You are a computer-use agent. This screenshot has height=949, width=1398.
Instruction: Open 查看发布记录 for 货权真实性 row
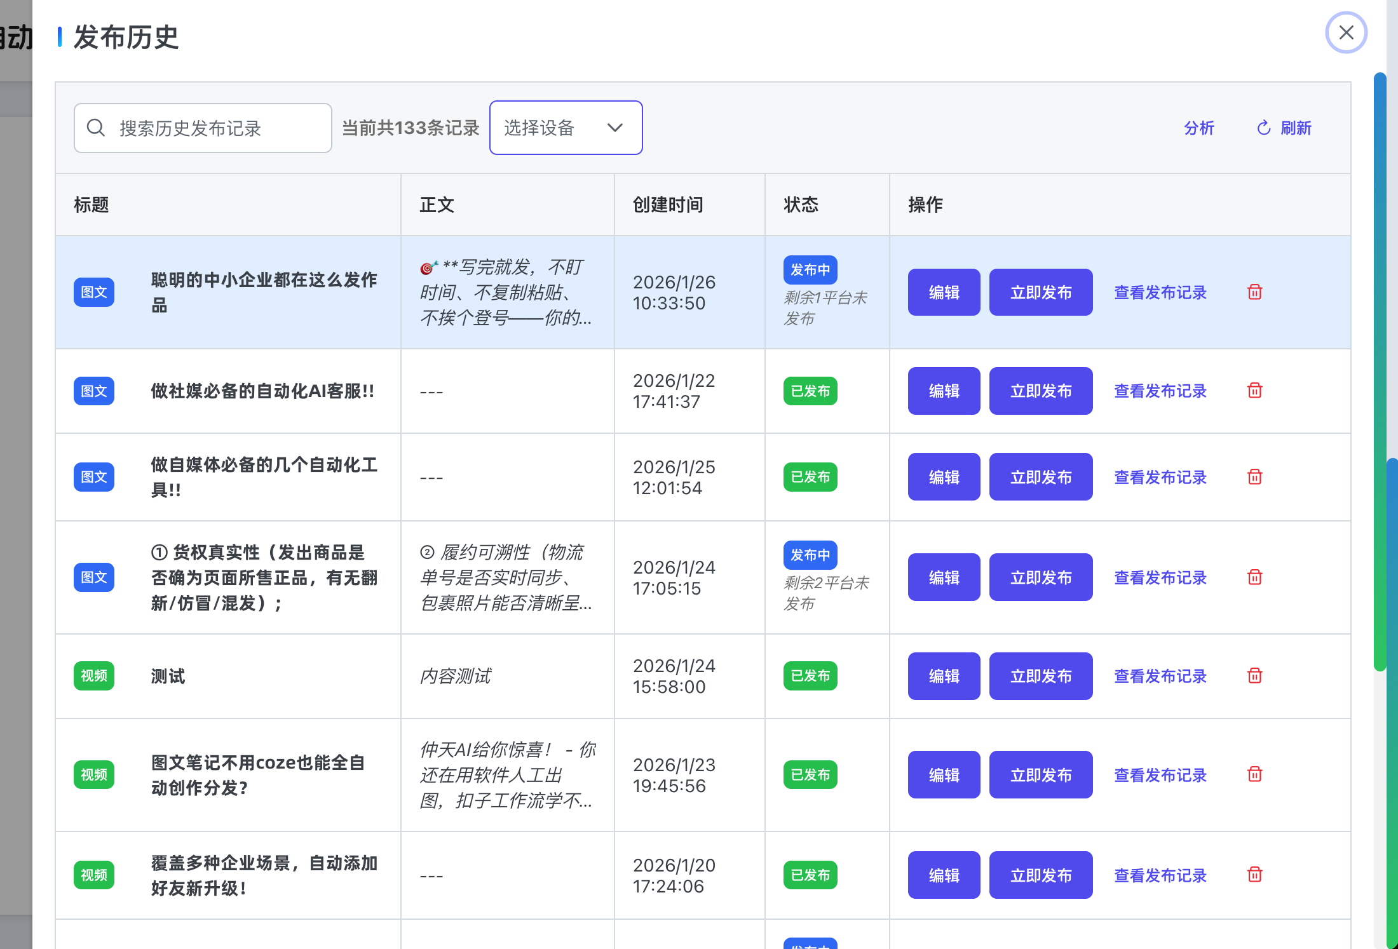tap(1160, 577)
